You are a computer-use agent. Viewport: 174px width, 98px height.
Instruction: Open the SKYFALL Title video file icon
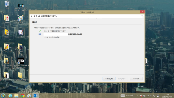tap(21, 7)
